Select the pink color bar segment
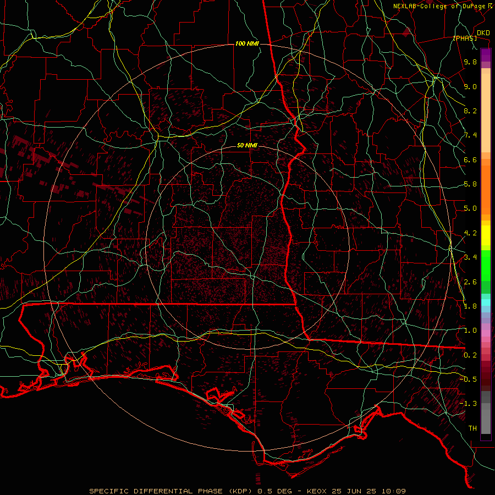 point(486,333)
